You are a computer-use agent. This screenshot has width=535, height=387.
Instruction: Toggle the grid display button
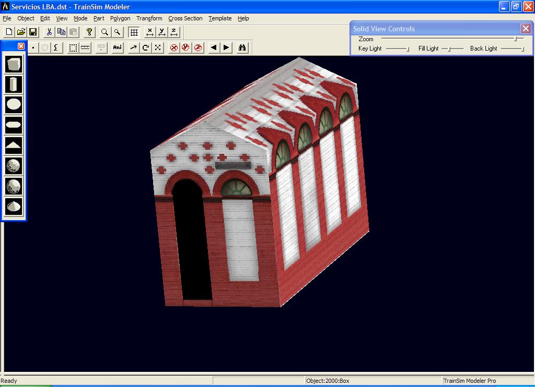(x=134, y=32)
